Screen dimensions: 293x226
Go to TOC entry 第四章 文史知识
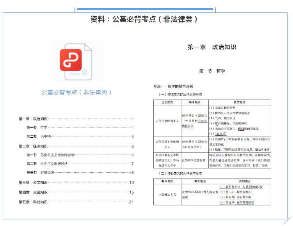point(76,192)
